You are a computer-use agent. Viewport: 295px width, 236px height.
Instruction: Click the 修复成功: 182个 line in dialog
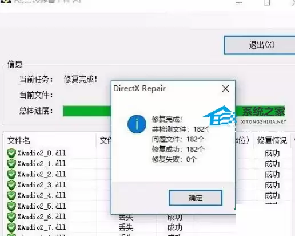click(x=178, y=149)
